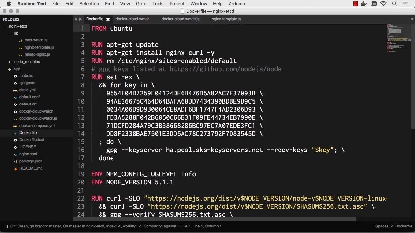Viewport: 415px width, 233px height.
Task: Click the code icon beside nginx.conf
Action: [15, 154]
